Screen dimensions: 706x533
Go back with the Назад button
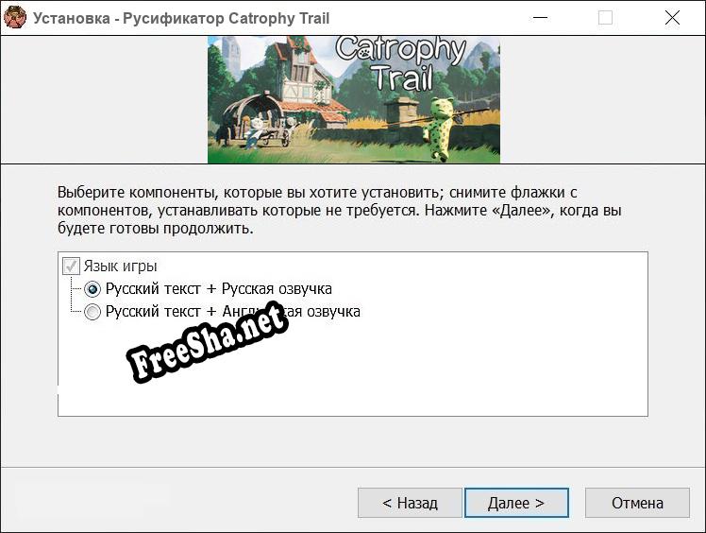click(410, 503)
